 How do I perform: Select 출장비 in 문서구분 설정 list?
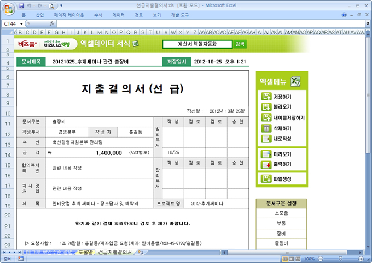pyautogui.click(x=281, y=243)
